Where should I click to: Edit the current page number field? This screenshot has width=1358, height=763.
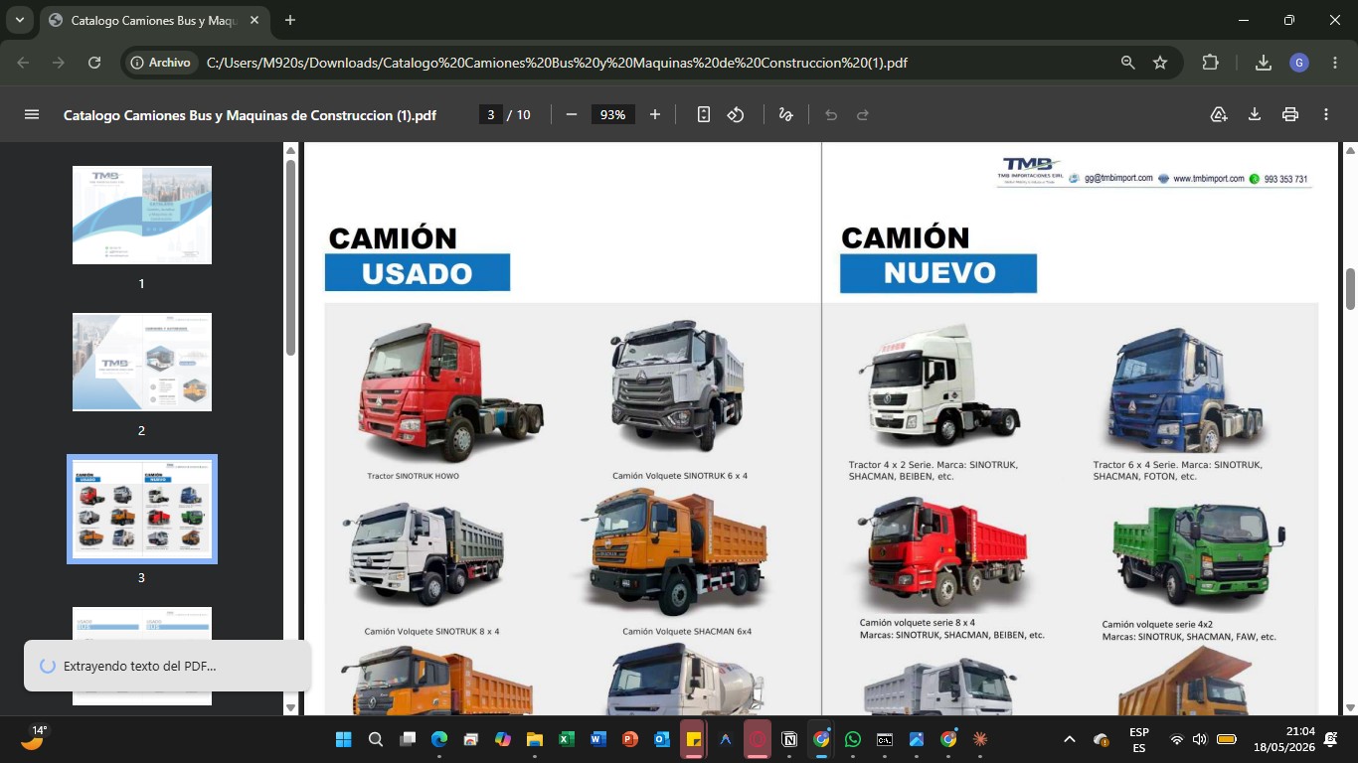click(x=489, y=114)
